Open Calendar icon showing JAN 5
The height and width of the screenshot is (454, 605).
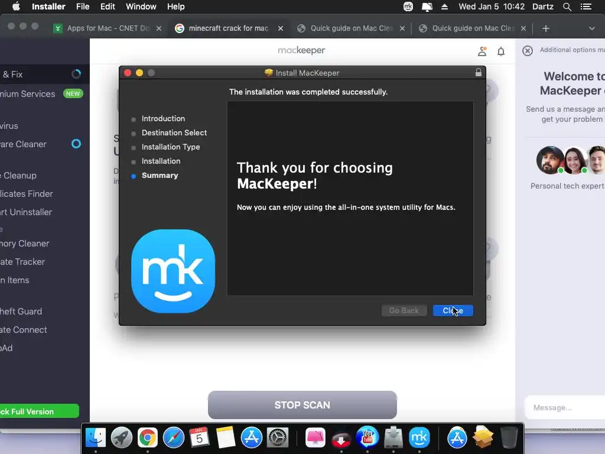point(199,438)
